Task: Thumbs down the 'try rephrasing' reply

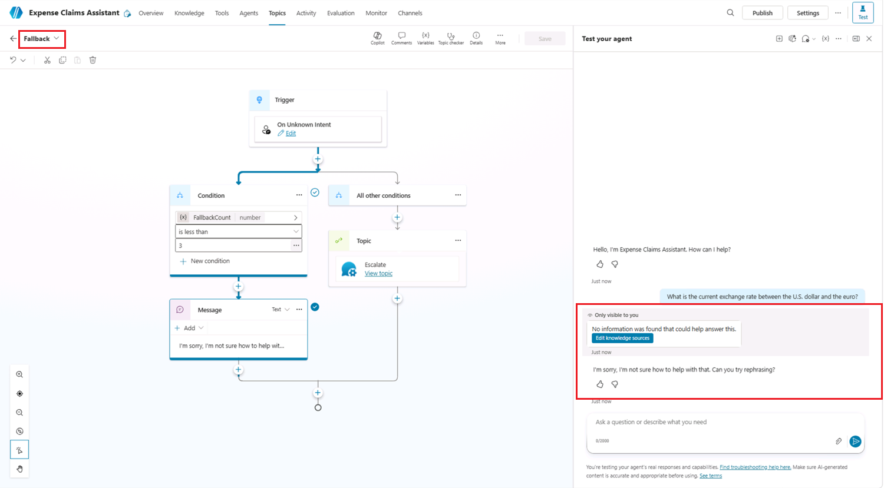Action: click(x=615, y=384)
